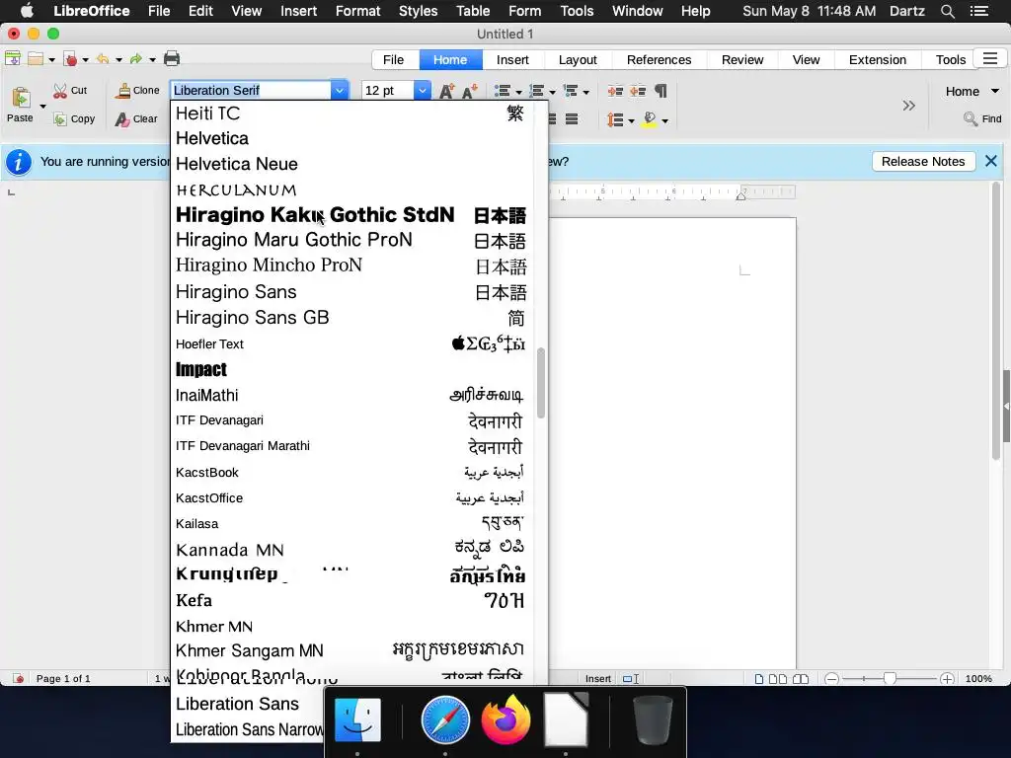Viewport: 1011px width, 758px height.
Task: Click the font size input field
Action: click(387, 91)
